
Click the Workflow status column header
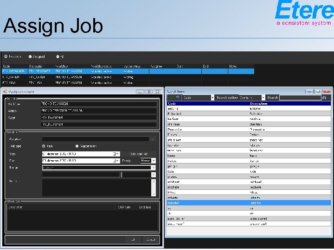click(101, 66)
